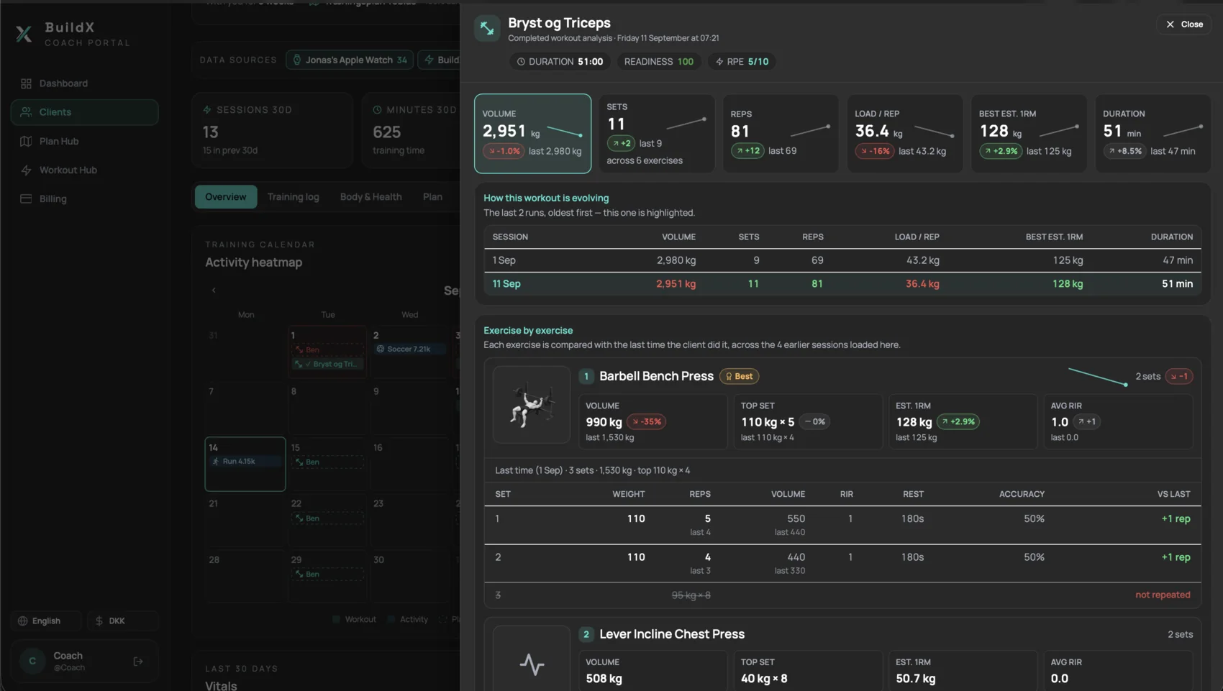Click the -16% load per rep badge
Screen dimensions: 1223x691
coord(875,151)
